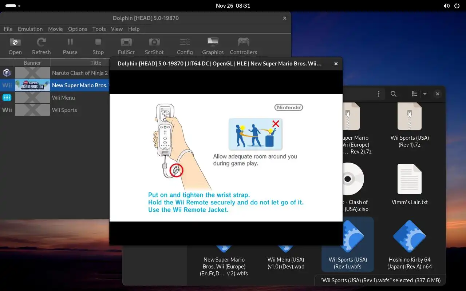The width and height of the screenshot is (466, 291).
Task: Sort by Banner column header
Action: tap(32, 63)
